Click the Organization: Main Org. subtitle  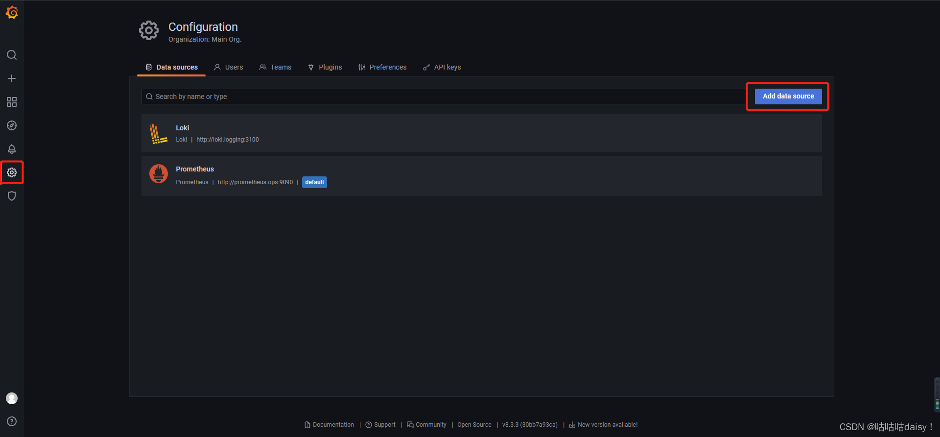click(205, 39)
